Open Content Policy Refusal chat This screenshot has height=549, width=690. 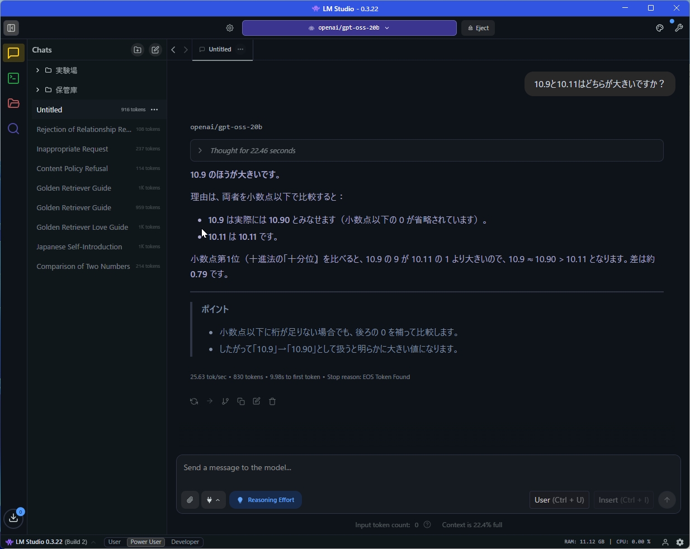98,168
